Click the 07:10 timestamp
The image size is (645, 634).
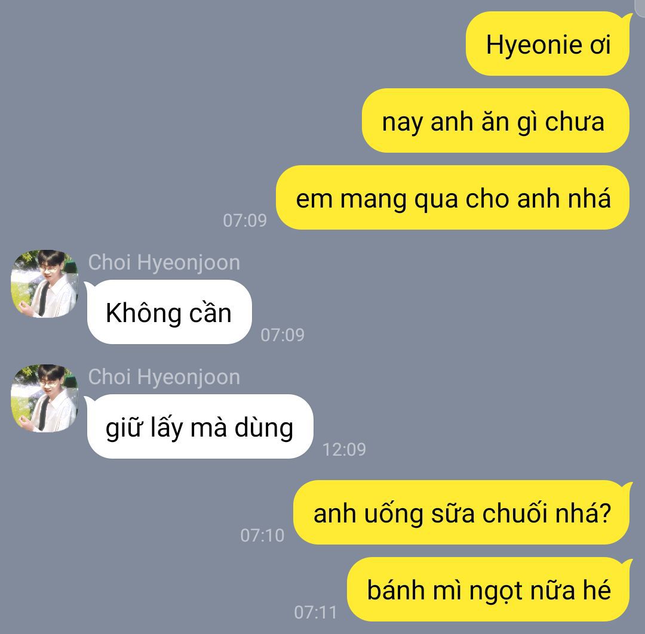point(262,536)
